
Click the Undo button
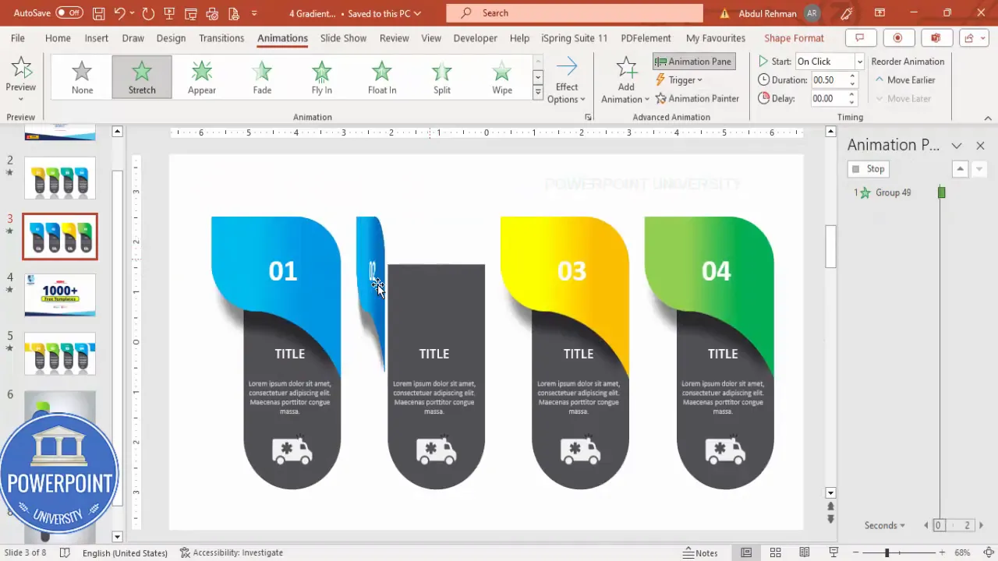pyautogui.click(x=119, y=12)
